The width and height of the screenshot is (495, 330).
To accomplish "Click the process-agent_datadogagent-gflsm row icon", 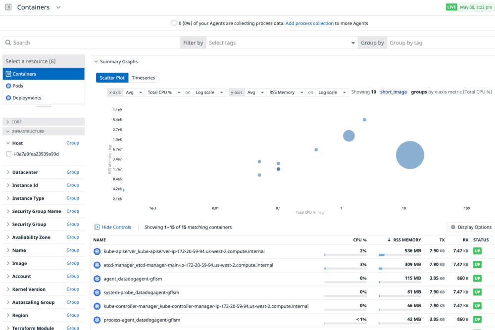I will tap(97, 320).
